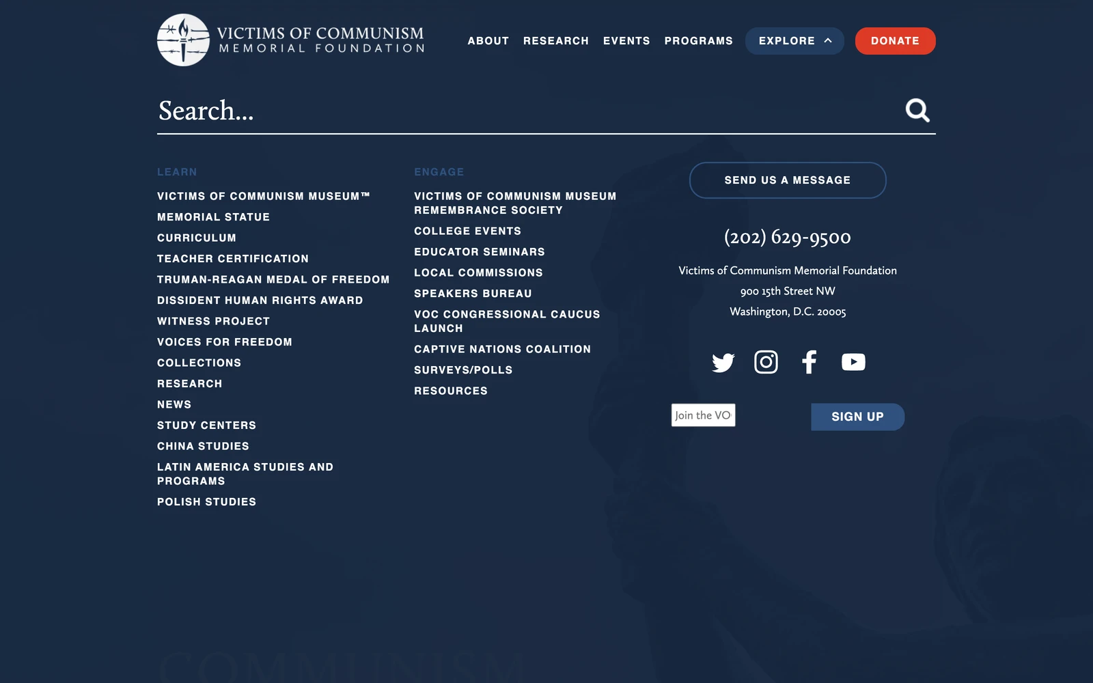The width and height of the screenshot is (1093, 683).
Task: Open Captive Nations Coalition link
Action: tap(502, 349)
